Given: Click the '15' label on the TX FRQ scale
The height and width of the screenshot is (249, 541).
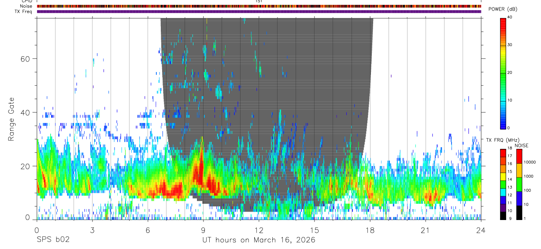Looking at the screenshot, I should (510, 171).
